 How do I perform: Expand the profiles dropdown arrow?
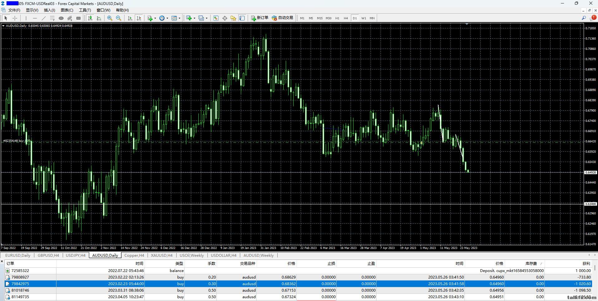207,18
